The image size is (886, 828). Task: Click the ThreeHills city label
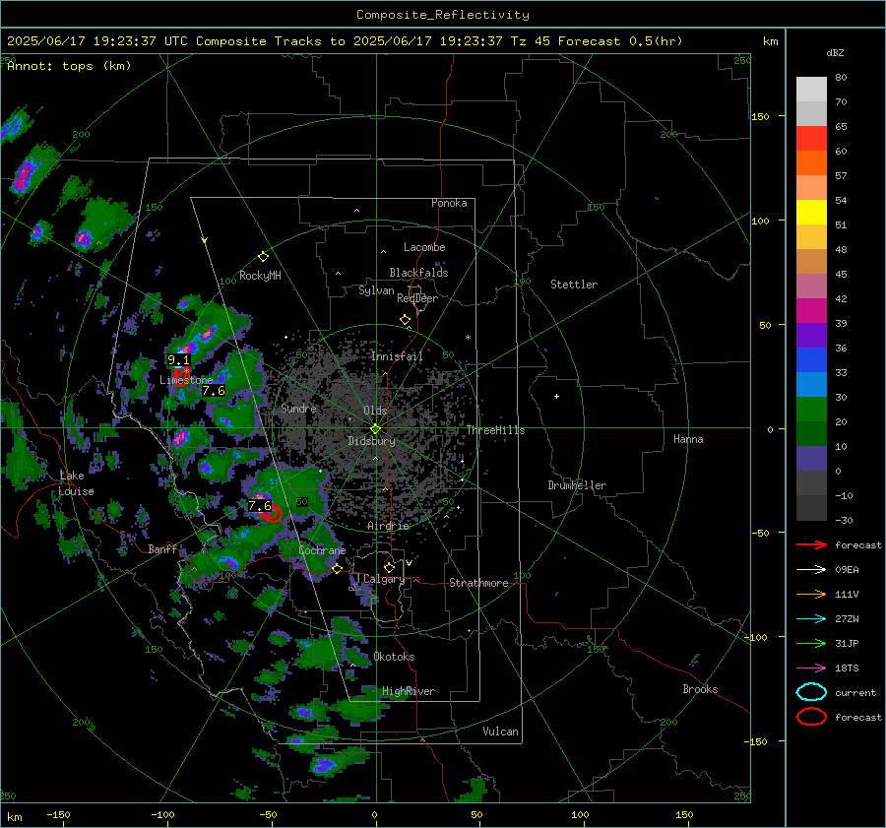coord(495,430)
